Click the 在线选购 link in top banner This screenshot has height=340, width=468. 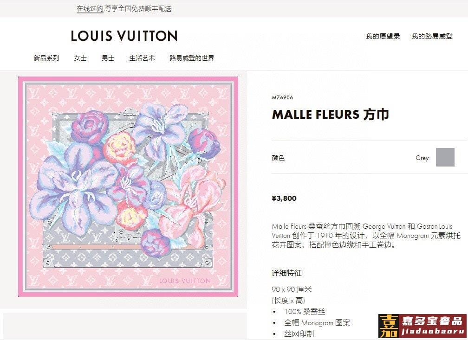click(x=90, y=9)
